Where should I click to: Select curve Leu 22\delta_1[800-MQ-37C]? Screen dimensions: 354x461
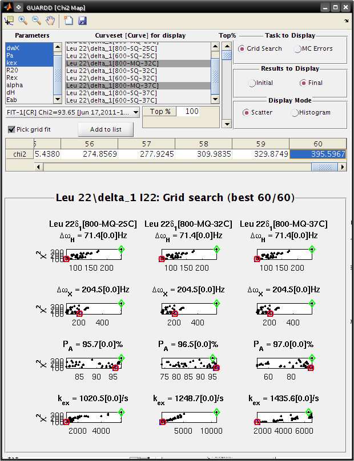138,85
